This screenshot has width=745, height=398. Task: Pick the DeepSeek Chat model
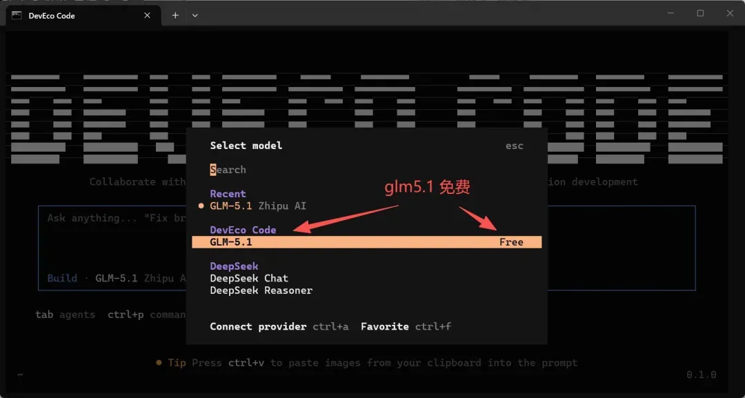coord(249,278)
